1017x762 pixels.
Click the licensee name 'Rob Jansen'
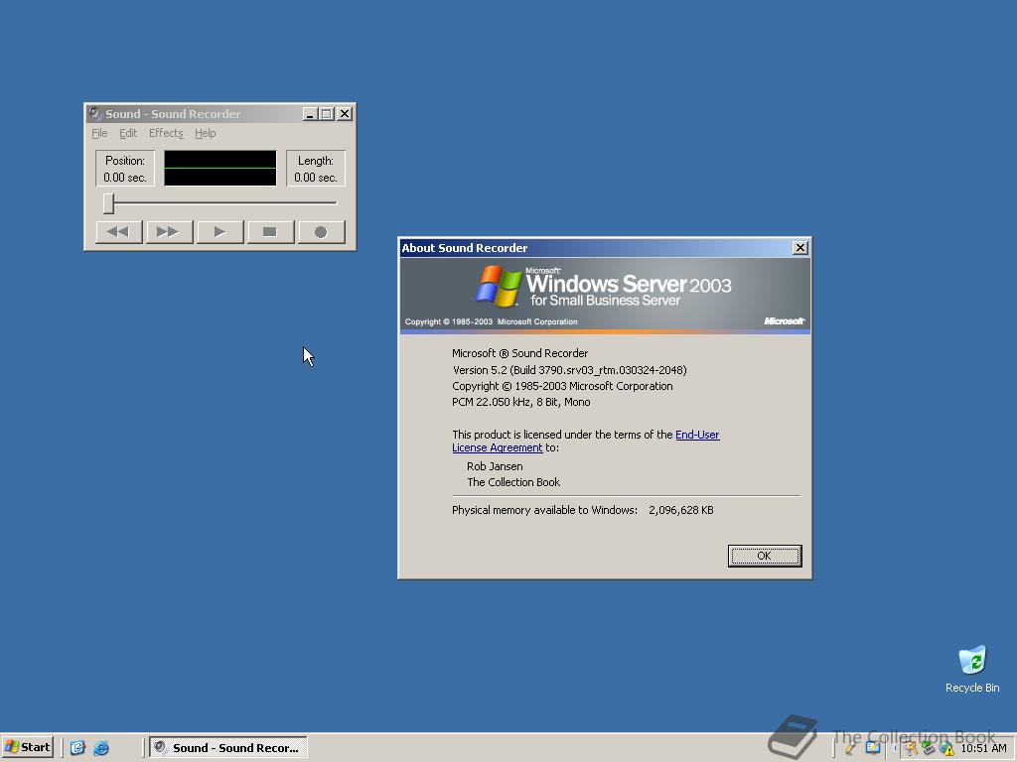(495, 466)
